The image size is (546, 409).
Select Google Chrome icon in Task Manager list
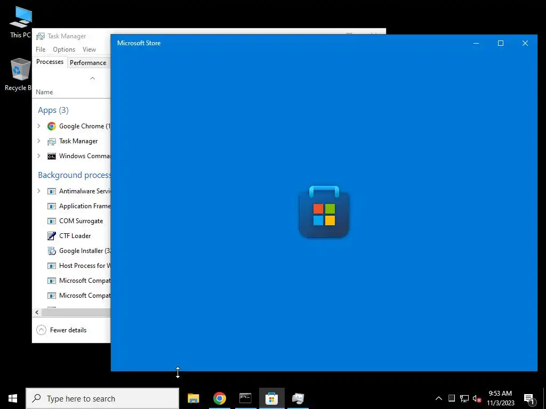coord(52,126)
